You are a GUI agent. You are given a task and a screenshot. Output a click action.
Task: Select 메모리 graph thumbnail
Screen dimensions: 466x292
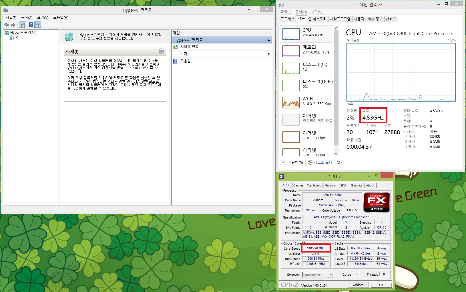click(291, 51)
